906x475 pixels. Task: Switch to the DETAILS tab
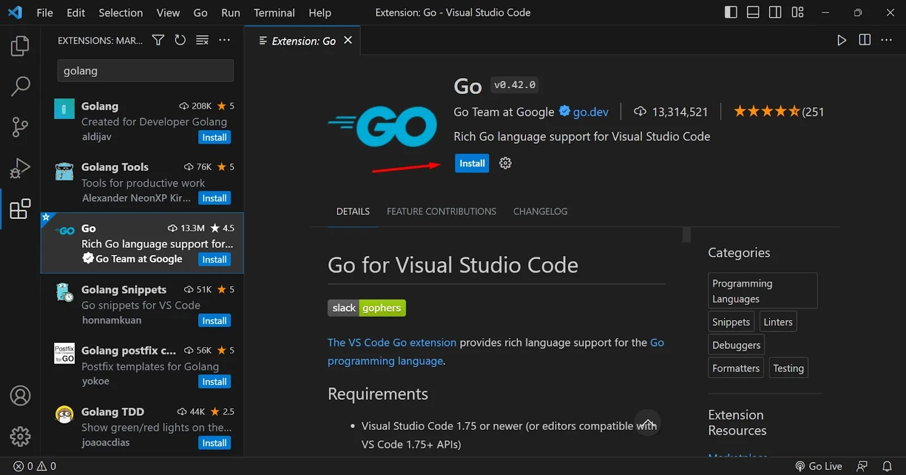353,211
